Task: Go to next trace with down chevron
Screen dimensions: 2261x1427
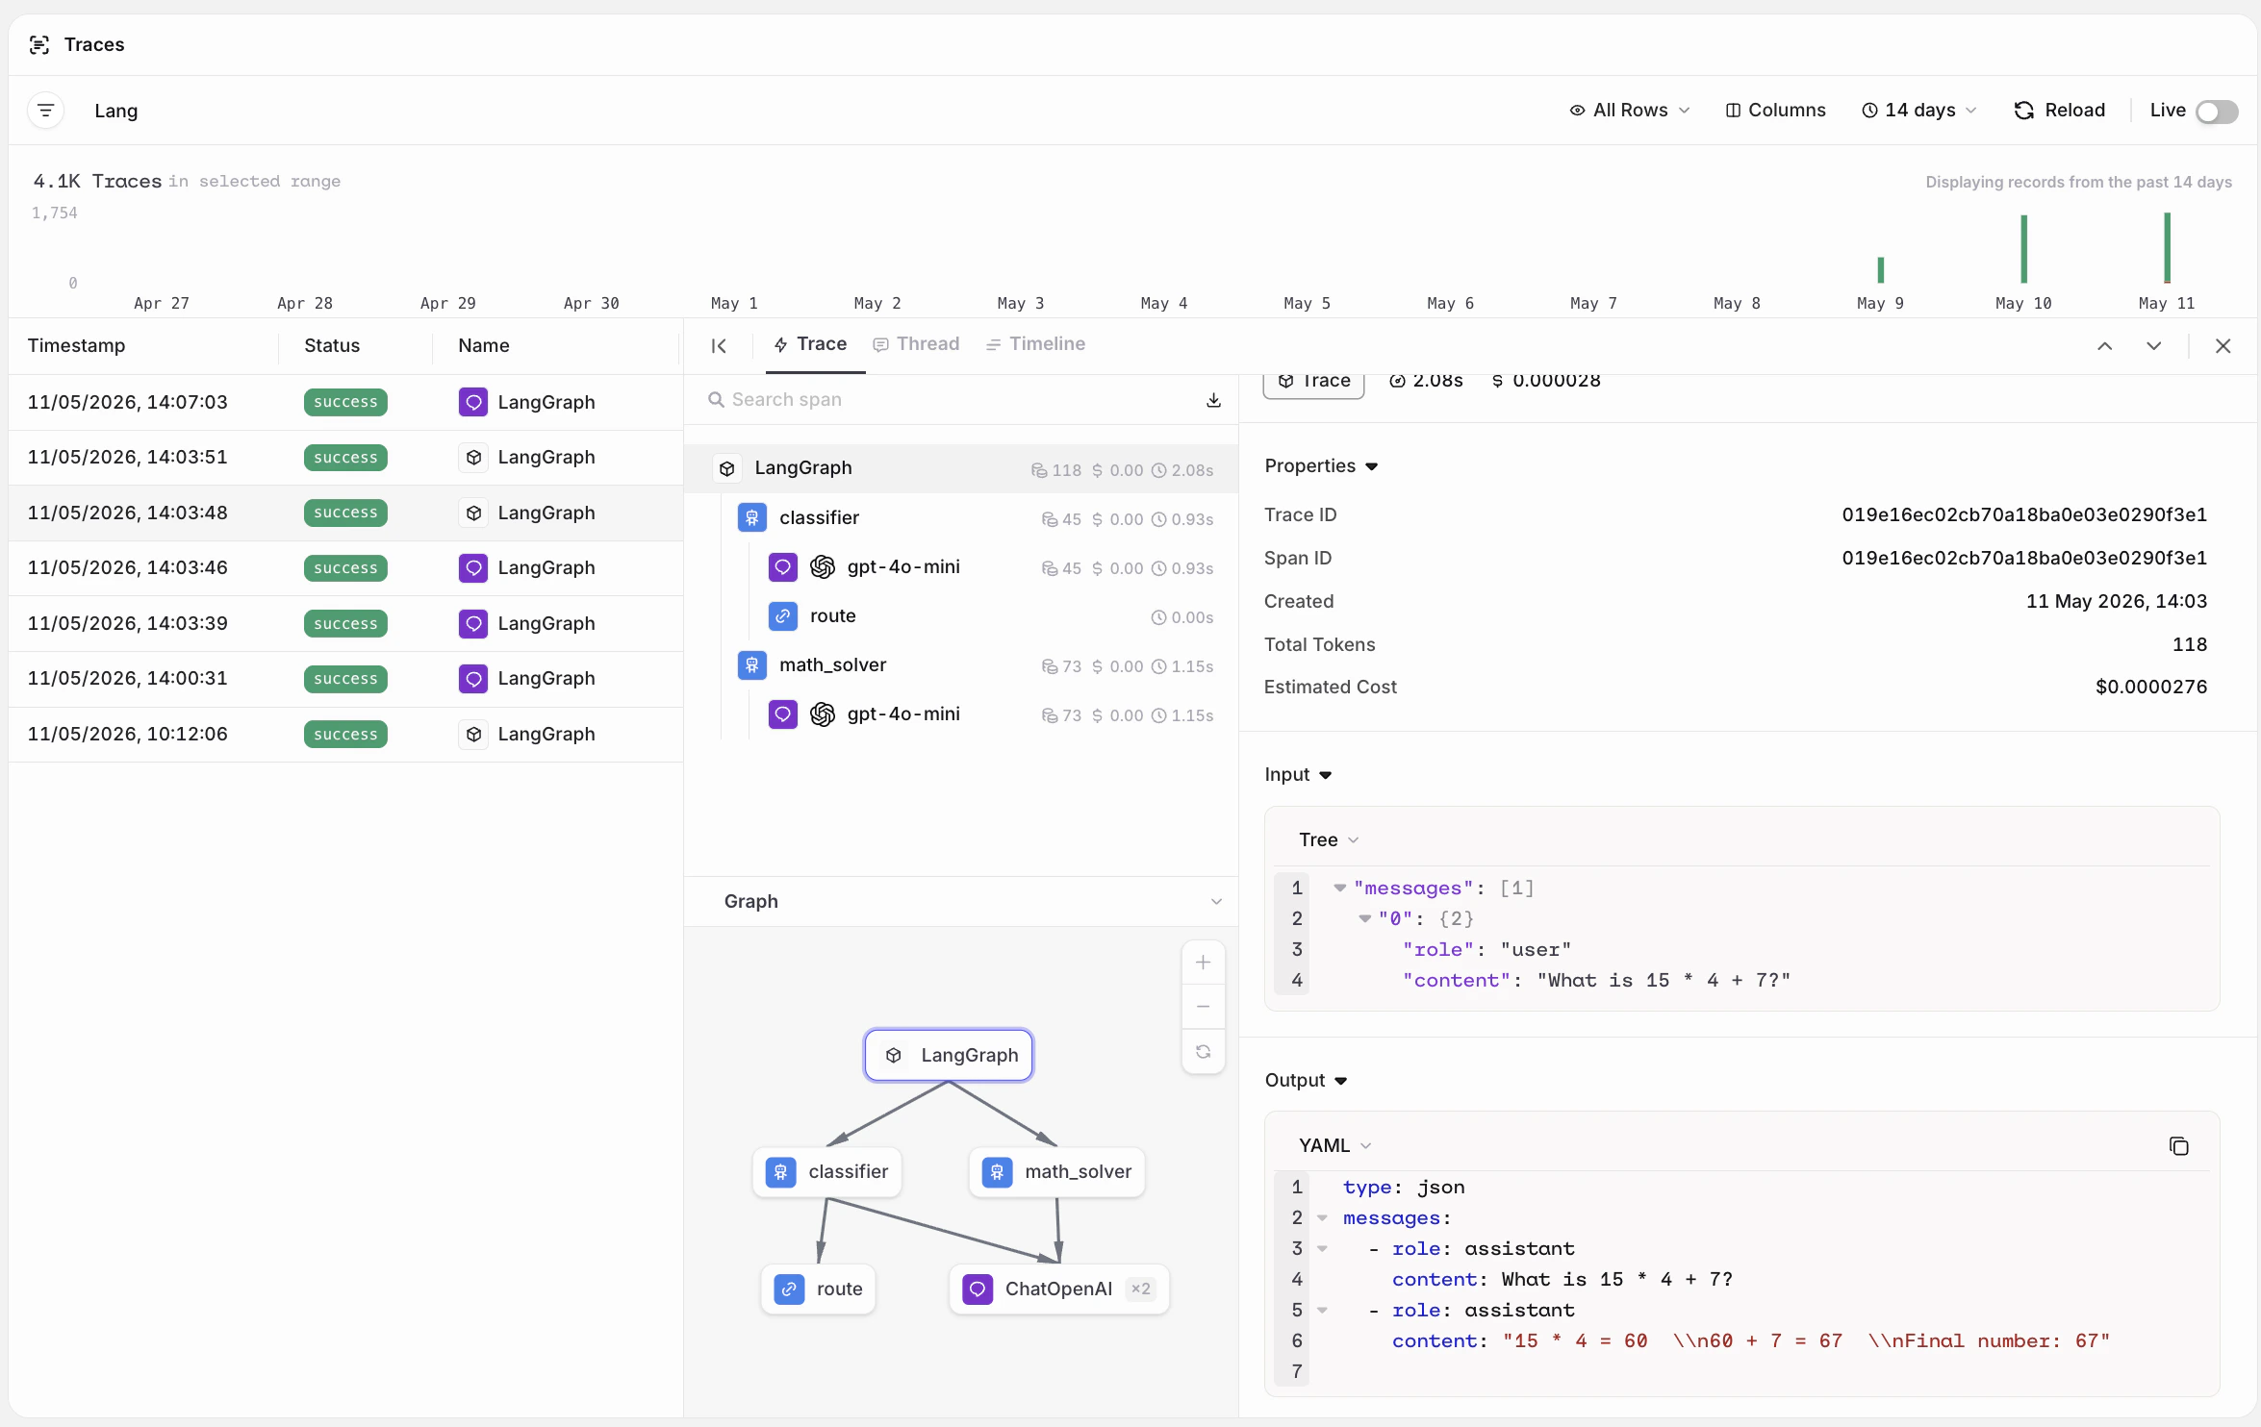Action: (2154, 346)
